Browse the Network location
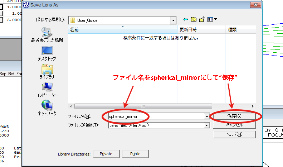The width and height of the screenshot is (283, 167). pyautogui.click(x=47, y=108)
